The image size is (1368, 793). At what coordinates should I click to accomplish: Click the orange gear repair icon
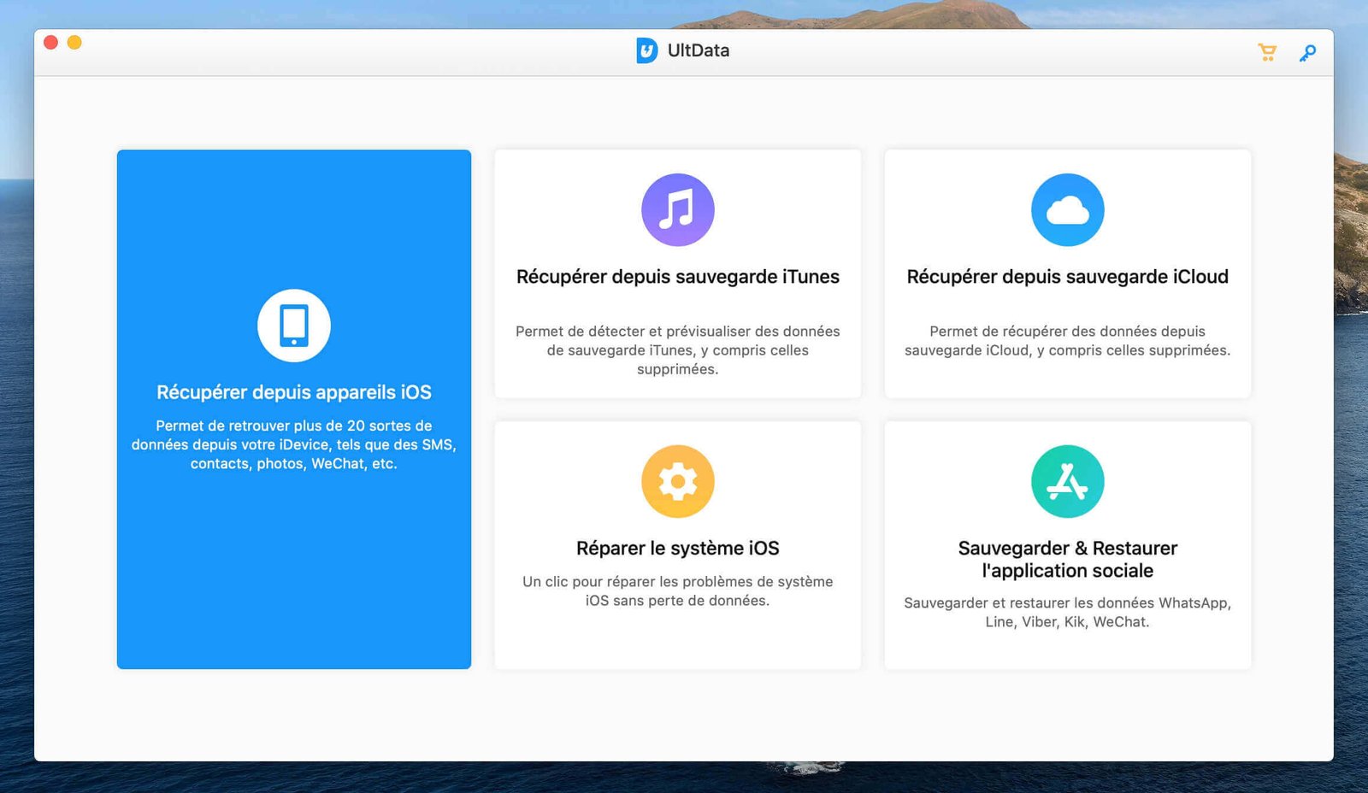click(x=678, y=481)
